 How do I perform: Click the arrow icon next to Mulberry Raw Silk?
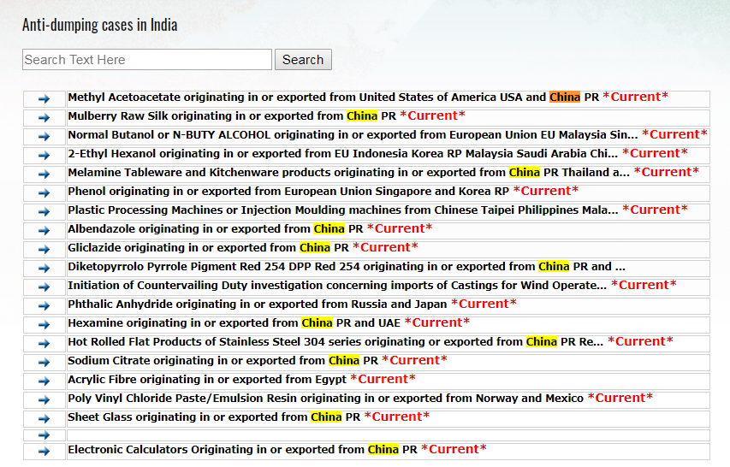pos(45,117)
